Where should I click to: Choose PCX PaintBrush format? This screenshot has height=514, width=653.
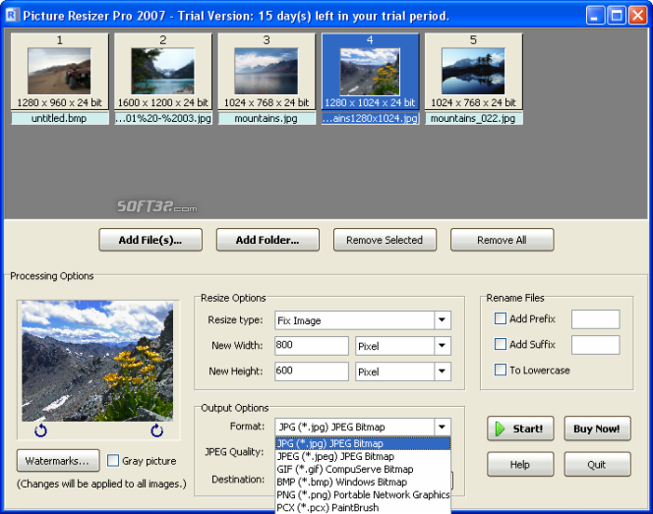363,508
